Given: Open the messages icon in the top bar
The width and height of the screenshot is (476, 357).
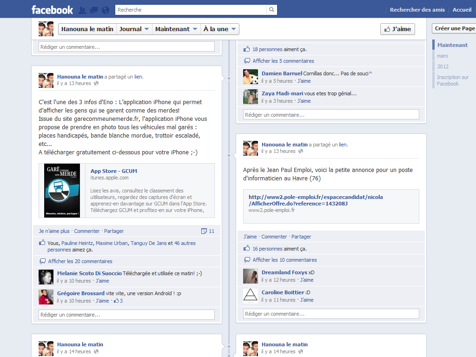Looking at the screenshot, I should 94,10.
